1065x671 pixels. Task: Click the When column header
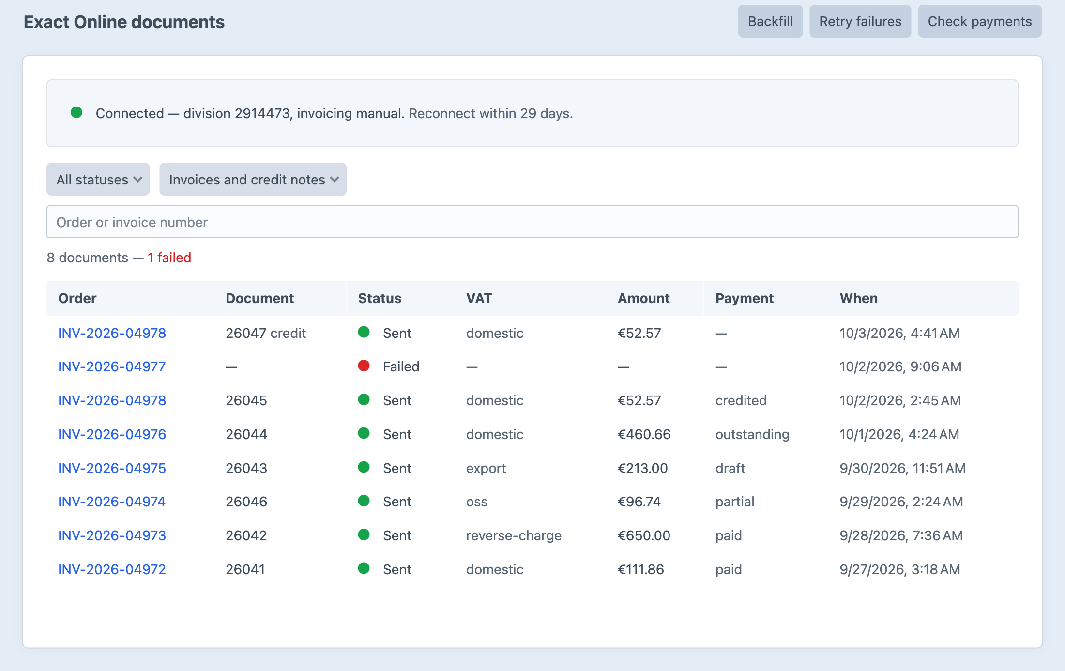(859, 298)
